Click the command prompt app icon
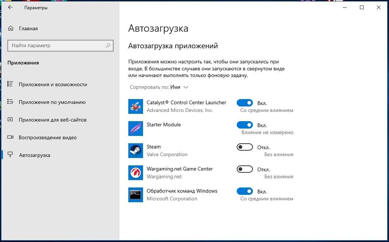The height and width of the screenshot is (242, 389). (135, 194)
